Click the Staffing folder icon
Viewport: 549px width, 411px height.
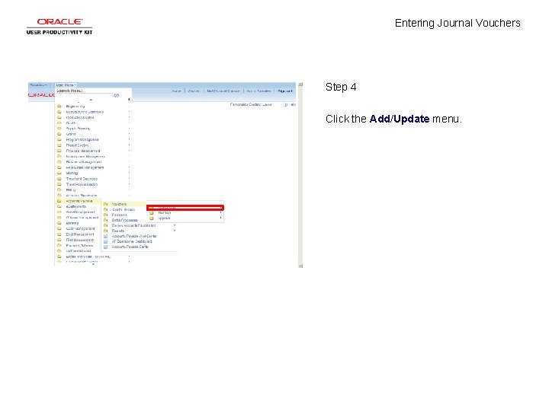coord(59,174)
